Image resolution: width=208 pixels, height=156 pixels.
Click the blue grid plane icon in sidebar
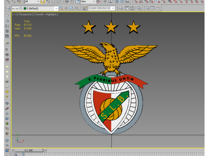[x=7, y=104]
